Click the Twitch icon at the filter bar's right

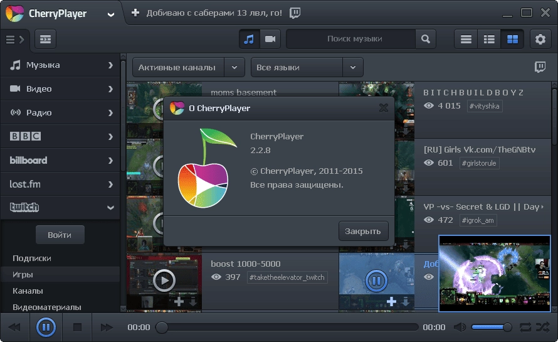540,67
